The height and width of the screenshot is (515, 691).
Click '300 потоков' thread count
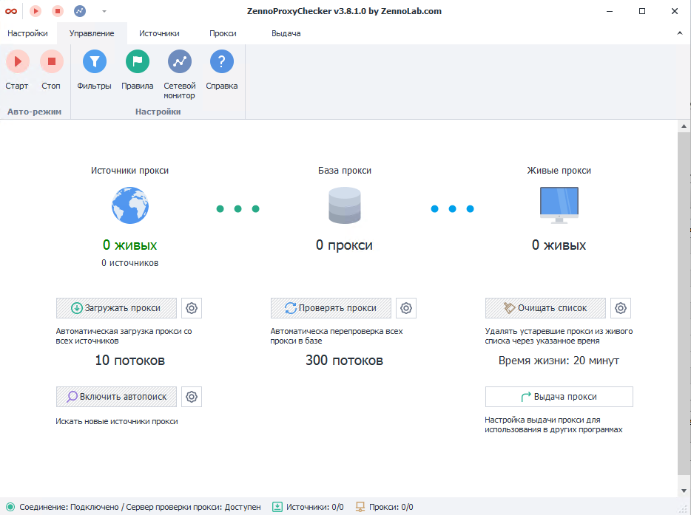click(x=344, y=361)
